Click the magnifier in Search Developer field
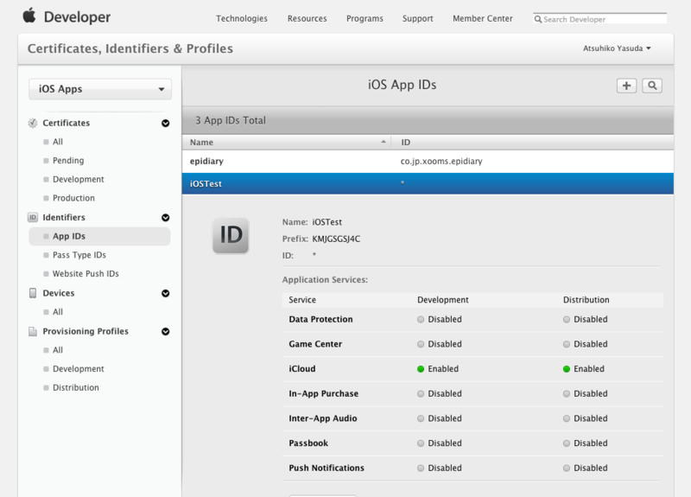Viewport: 691px width, 497px height. [537, 19]
